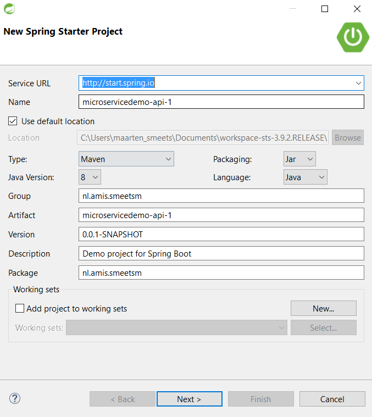Click the Spring power logo icon
This screenshot has width=372, height=417.
353,37
